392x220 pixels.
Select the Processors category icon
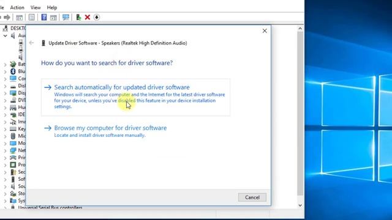pyautogui.click(x=13, y=165)
